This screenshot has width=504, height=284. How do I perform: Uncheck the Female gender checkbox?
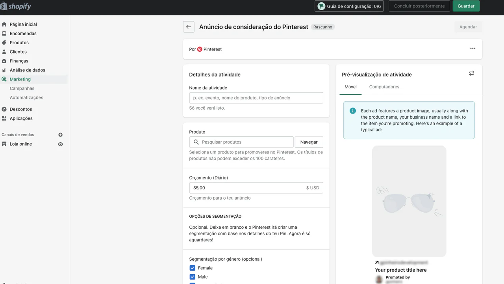tap(193, 268)
